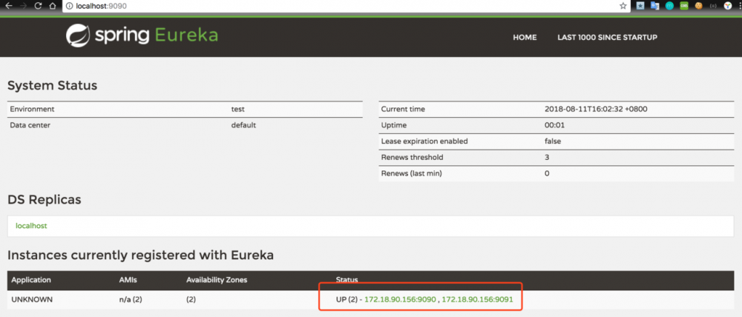Click the AMIs column header
This screenshot has height=317, width=742.
128,280
